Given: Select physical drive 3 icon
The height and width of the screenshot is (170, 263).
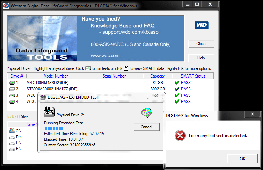Looking at the screenshot, I should point(12,95).
